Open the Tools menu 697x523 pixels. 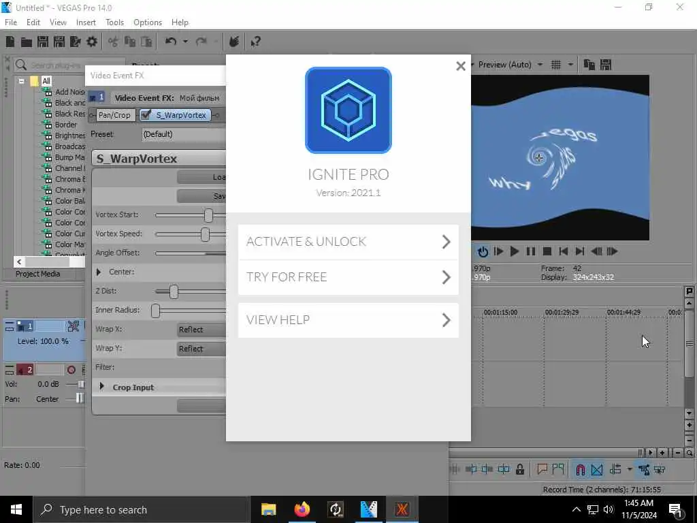click(114, 22)
